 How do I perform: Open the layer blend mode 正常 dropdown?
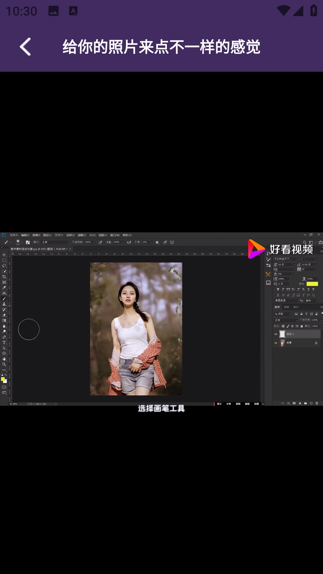[x=286, y=320]
